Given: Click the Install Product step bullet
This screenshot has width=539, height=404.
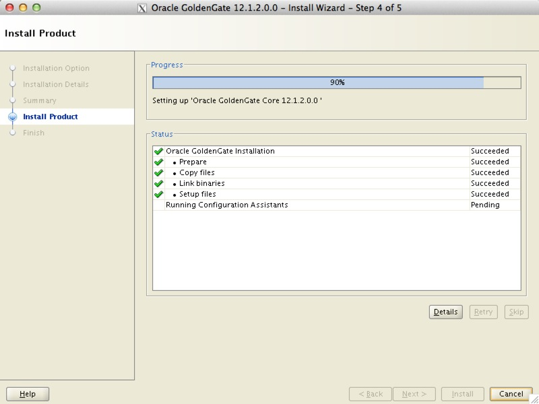Looking at the screenshot, I should click(x=13, y=116).
